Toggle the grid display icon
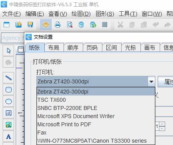 click(105, 25)
